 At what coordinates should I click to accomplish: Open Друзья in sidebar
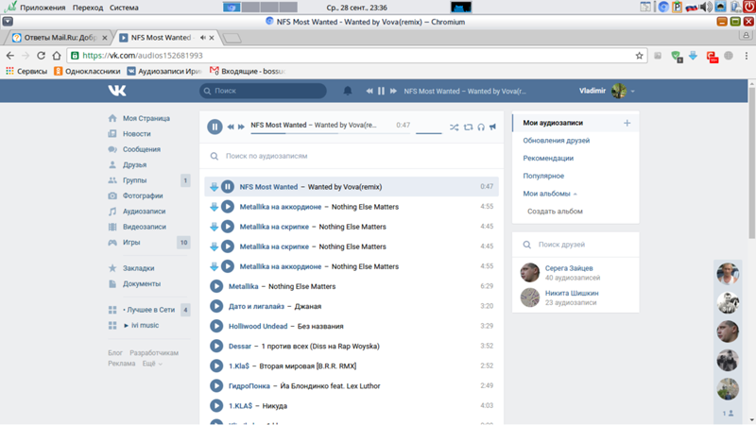pos(134,164)
